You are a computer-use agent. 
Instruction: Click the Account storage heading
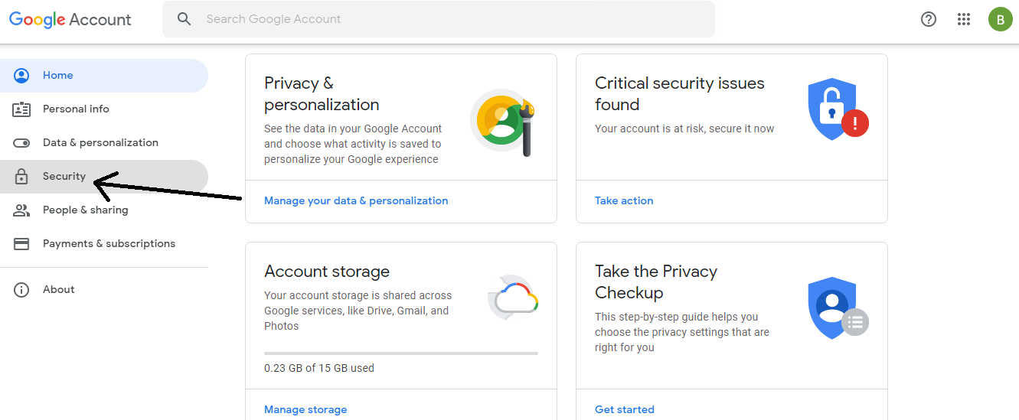tap(327, 271)
